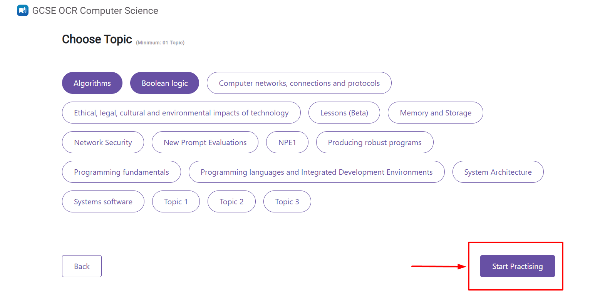Deselect the Boolean logic topic chip
The width and height of the screenshot is (605, 299).
point(164,83)
